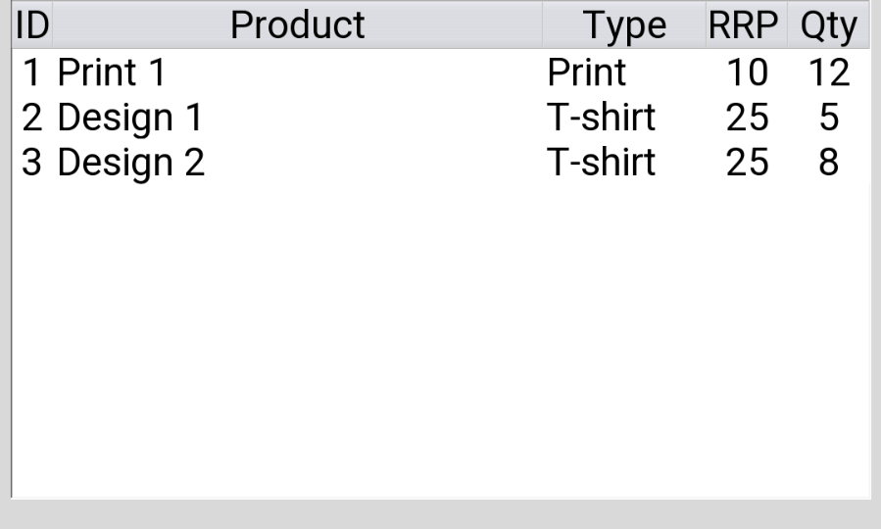881x529 pixels.
Task: Sort by the Qty column header
Action: coord(828,25)
